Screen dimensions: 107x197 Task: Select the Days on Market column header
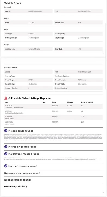87,102
